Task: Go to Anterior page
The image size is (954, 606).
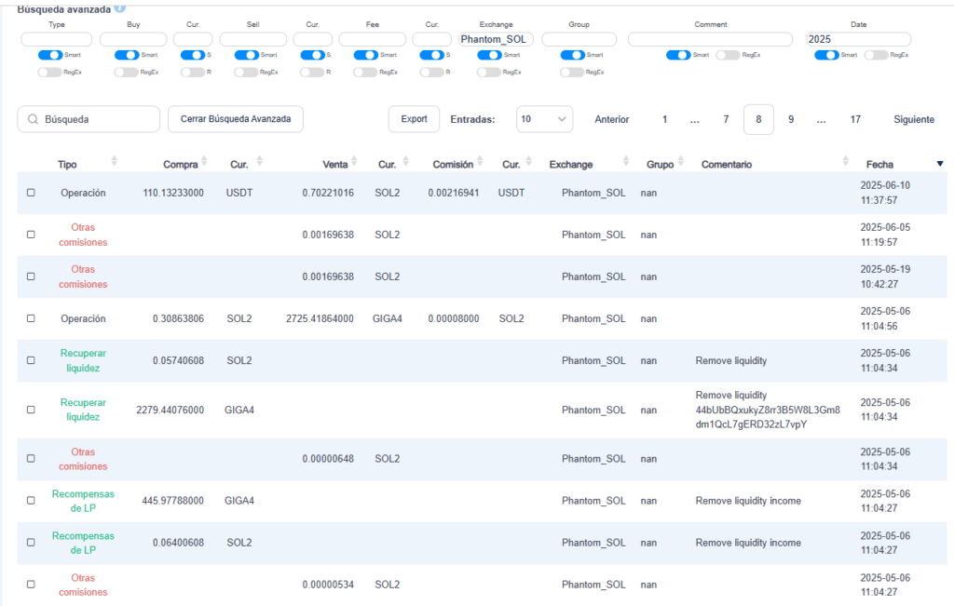Action: coord(611,119)
